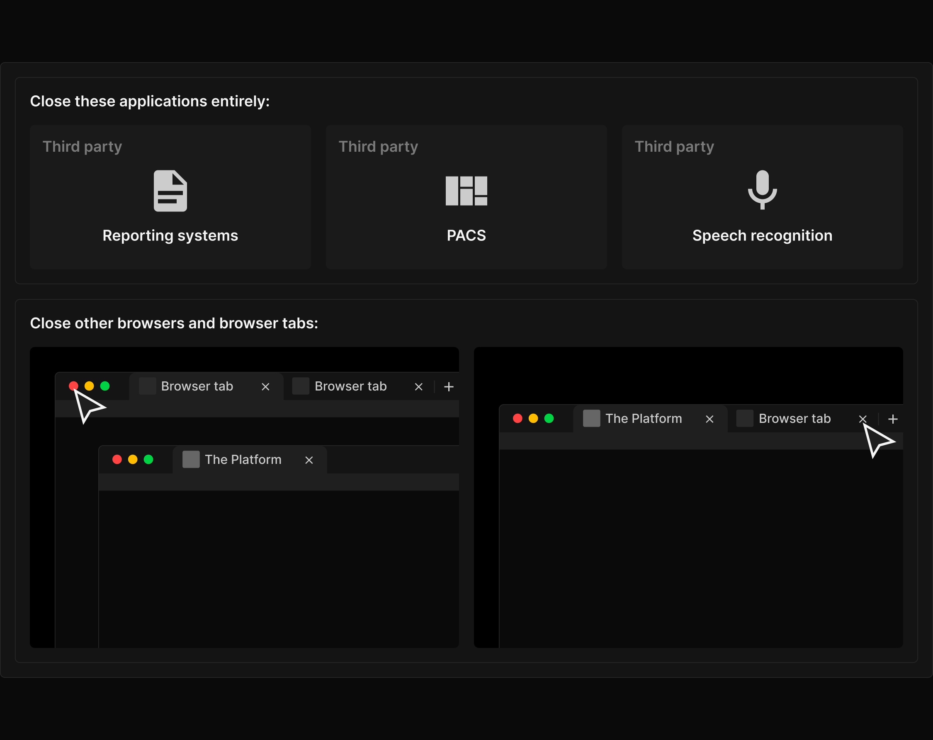Viewport: 933px width, 740px height.
Task: Select The Platform tab in the right window
Action: coord(651,419)
